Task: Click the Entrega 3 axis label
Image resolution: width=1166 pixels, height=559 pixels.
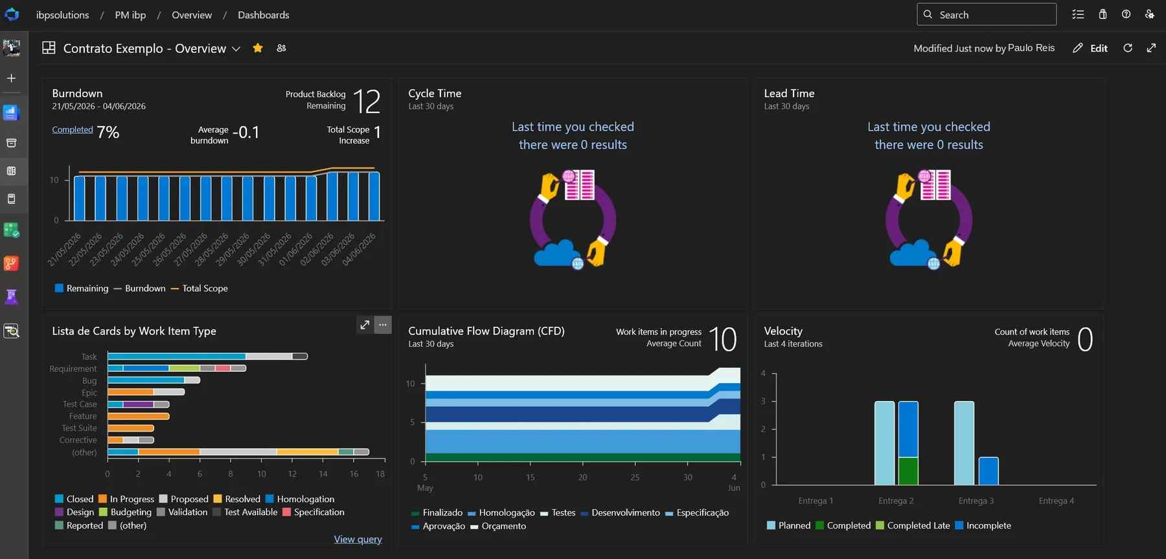Action: click(976, 501)
